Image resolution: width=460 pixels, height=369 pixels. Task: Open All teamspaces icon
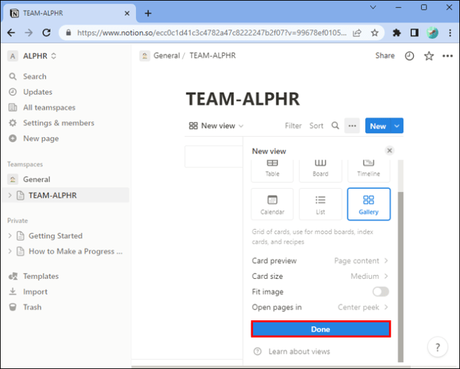[x=13, y=107]
